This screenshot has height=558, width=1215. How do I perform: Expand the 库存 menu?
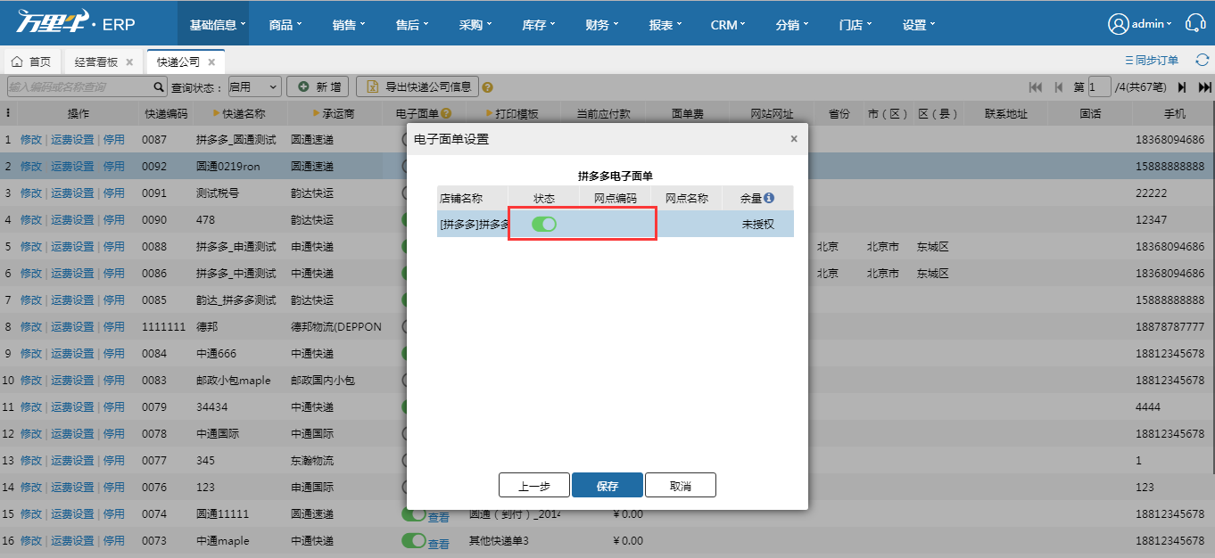539,25
